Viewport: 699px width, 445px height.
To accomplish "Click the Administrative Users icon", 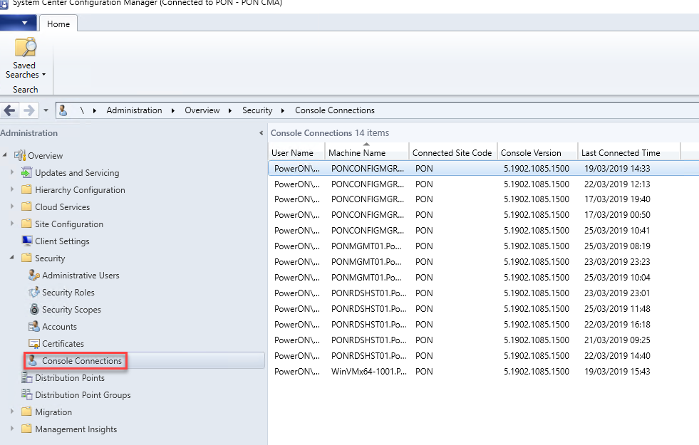I will (33, 276).
